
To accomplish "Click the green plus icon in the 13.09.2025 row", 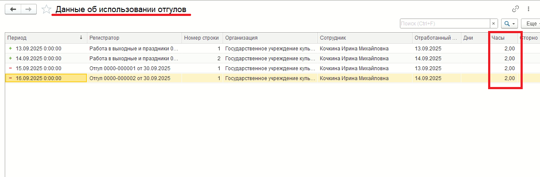I will pyautogui.click(x=10, y=48).
